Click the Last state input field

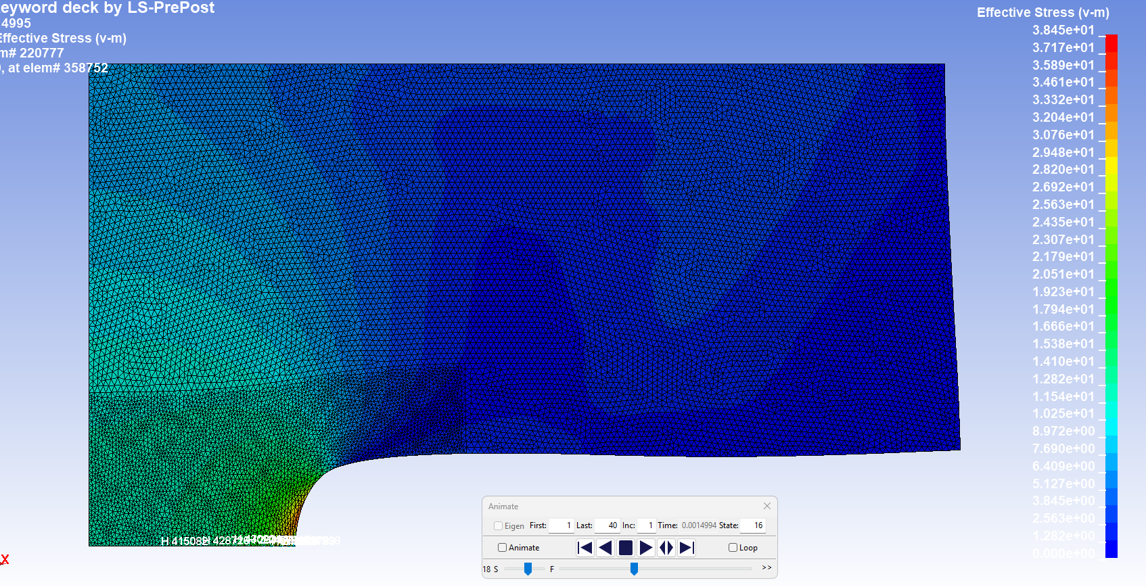click(607, 525)
